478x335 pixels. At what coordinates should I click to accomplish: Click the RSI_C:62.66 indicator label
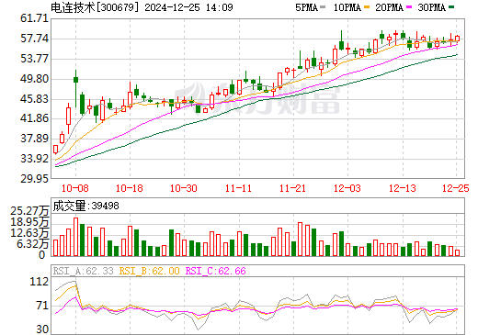point(216,271)
